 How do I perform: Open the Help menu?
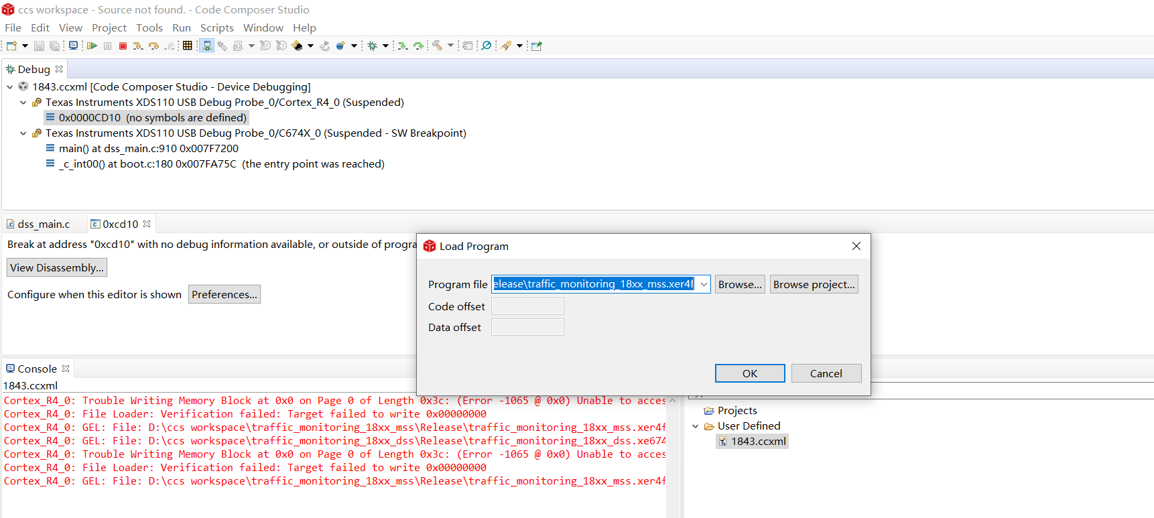[304, 27]
